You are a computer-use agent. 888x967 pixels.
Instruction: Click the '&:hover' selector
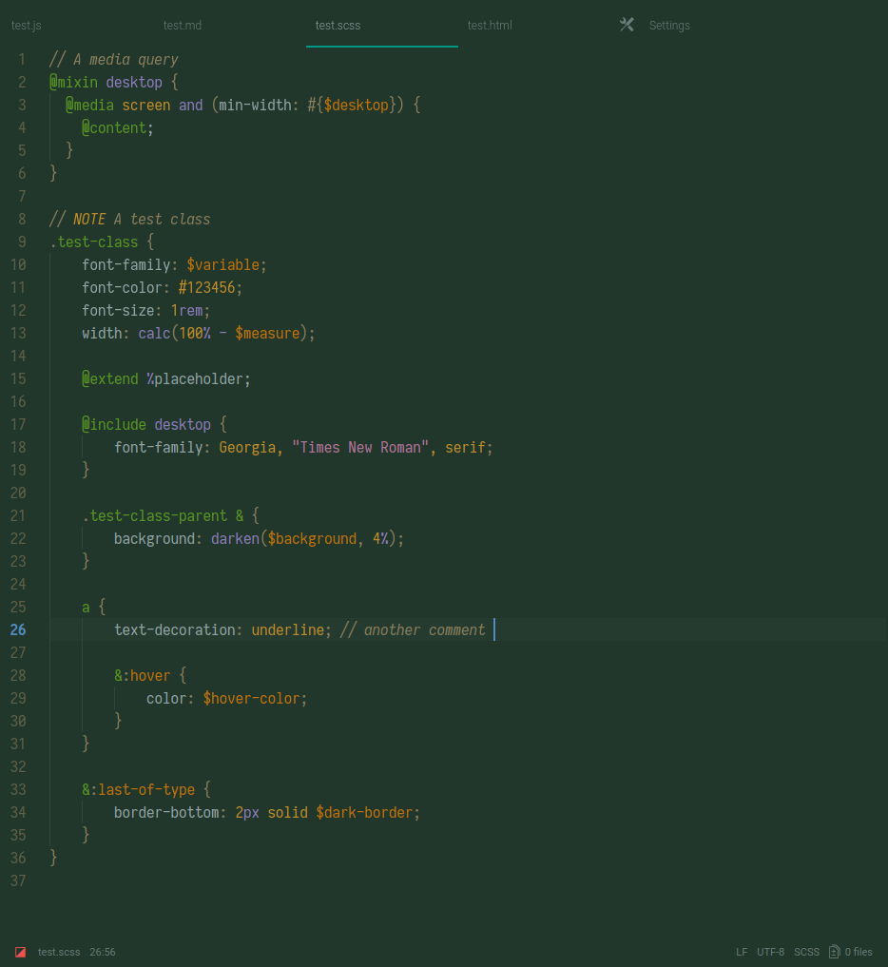pos(142,676)
